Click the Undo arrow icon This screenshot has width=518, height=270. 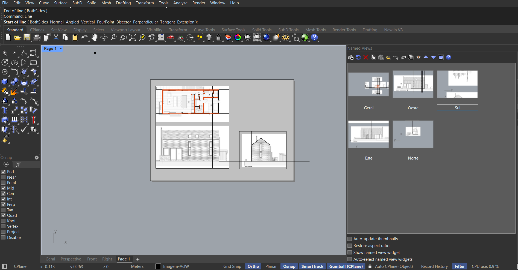pos(84,38)
